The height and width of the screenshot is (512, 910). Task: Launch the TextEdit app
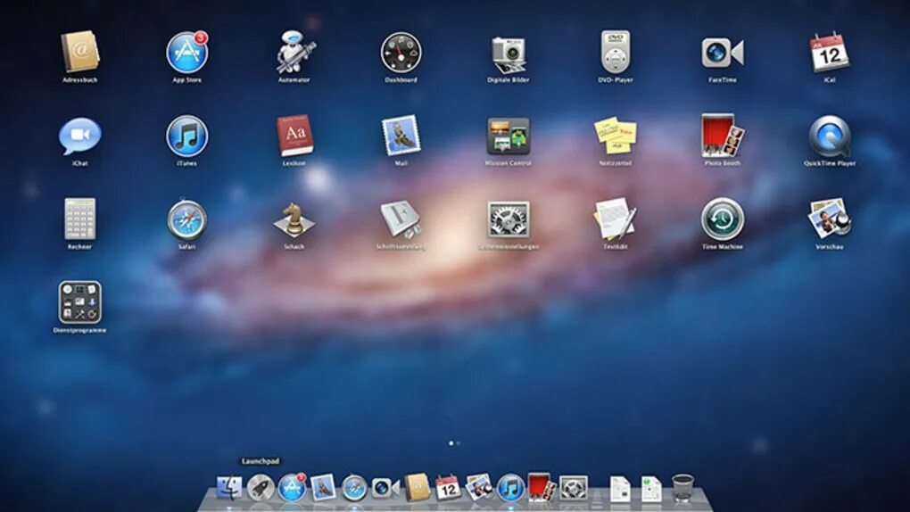pyautogui.click(x=616, y=219)
